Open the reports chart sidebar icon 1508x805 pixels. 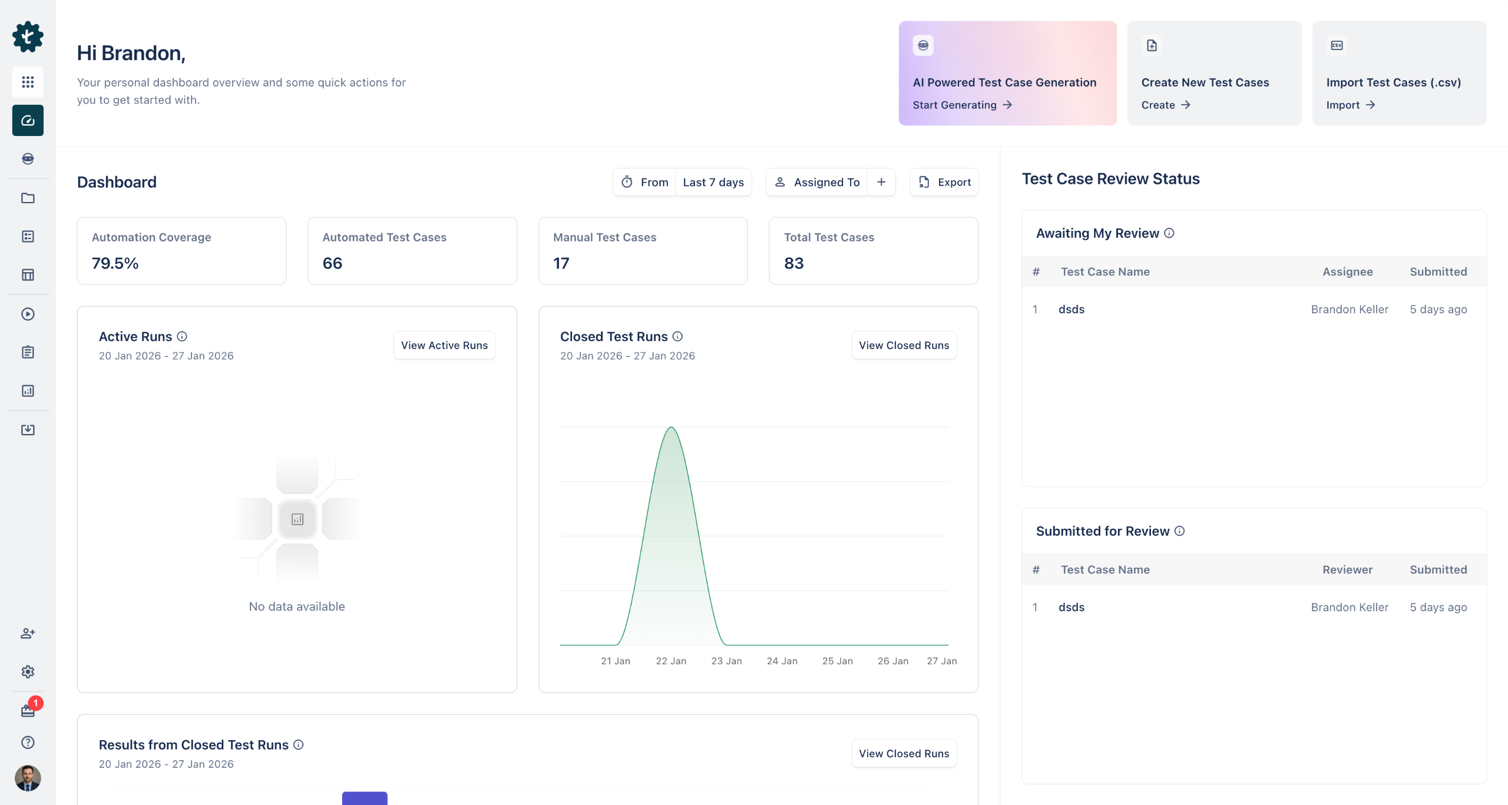click(28, 391)
